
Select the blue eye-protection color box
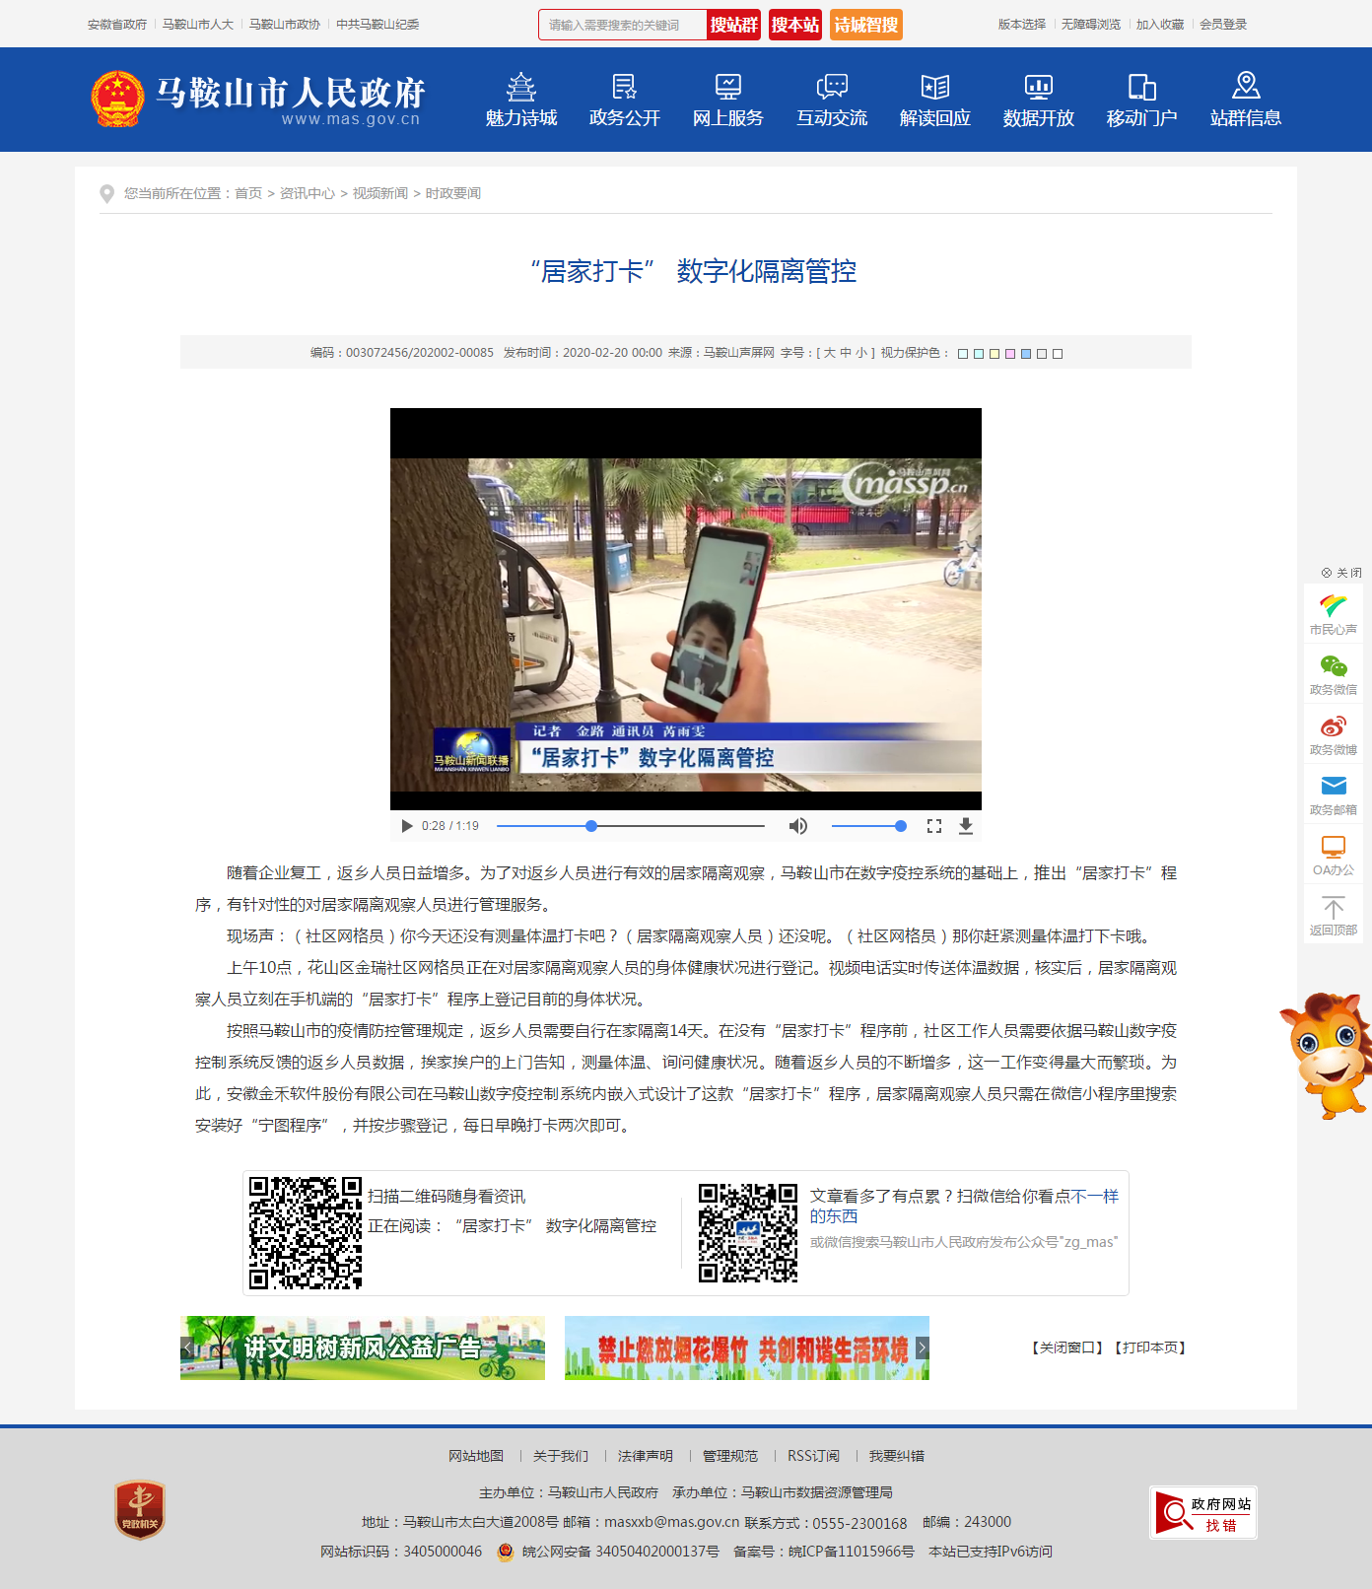(1026, 354)
